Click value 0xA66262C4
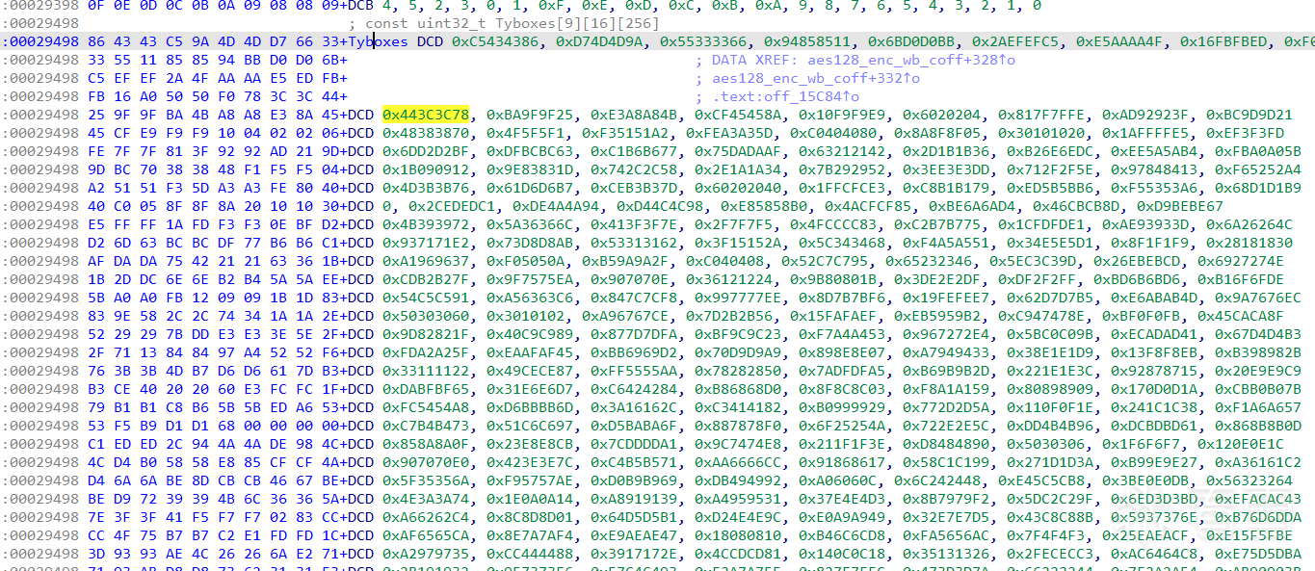This screenshot has height=571, width=1315. [426, 518]
